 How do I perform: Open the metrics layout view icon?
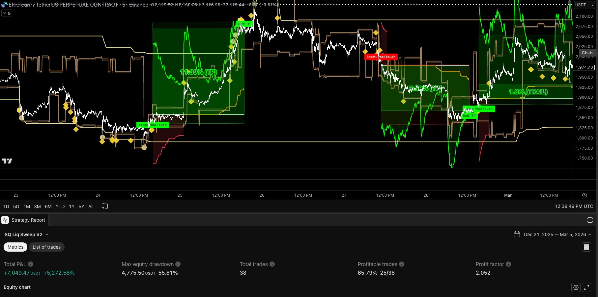pyautogui.click(x=586, y=247)
